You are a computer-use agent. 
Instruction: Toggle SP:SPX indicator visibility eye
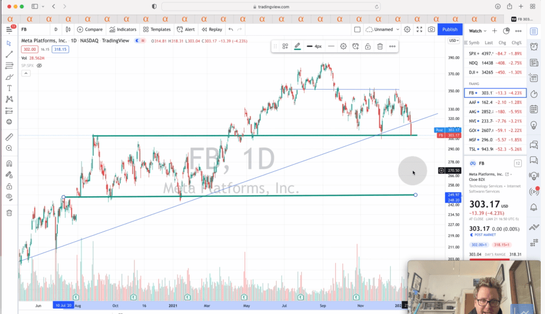click(x=39, y=66)
